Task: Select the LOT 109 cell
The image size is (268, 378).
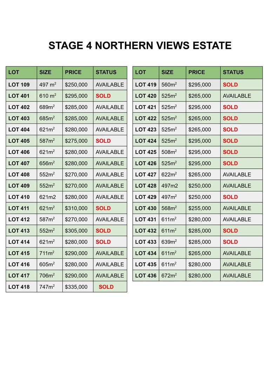Action: (x=21, y=85)
